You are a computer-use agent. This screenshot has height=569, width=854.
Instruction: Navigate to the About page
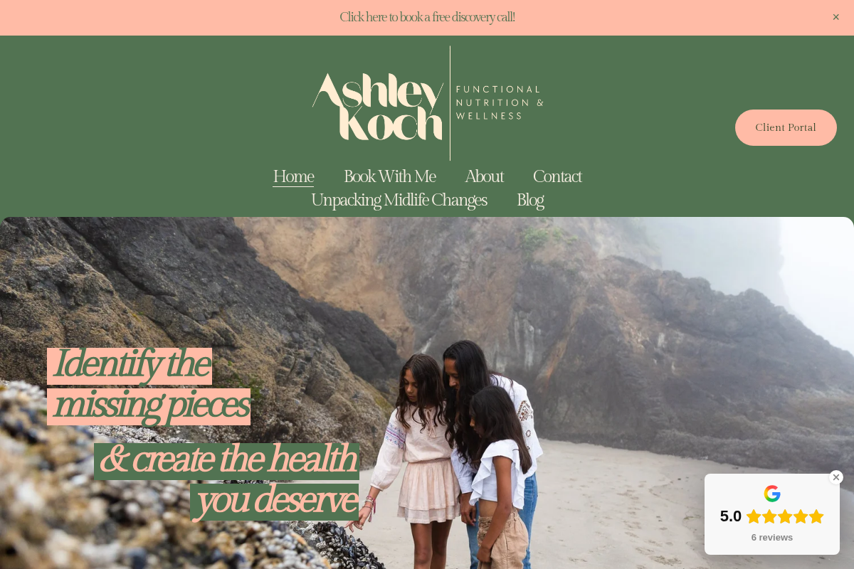click(485, 176)
